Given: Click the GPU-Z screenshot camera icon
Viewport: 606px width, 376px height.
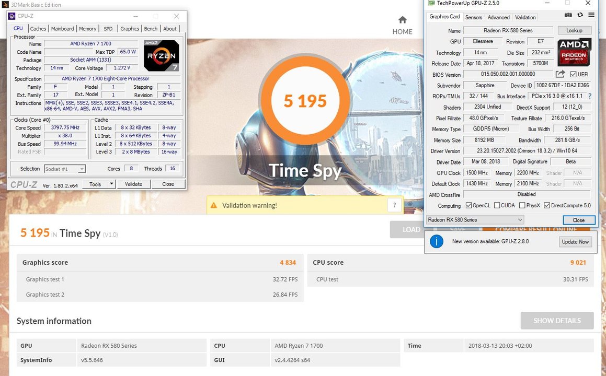Looking at the screenshot, I should (568, 15).
